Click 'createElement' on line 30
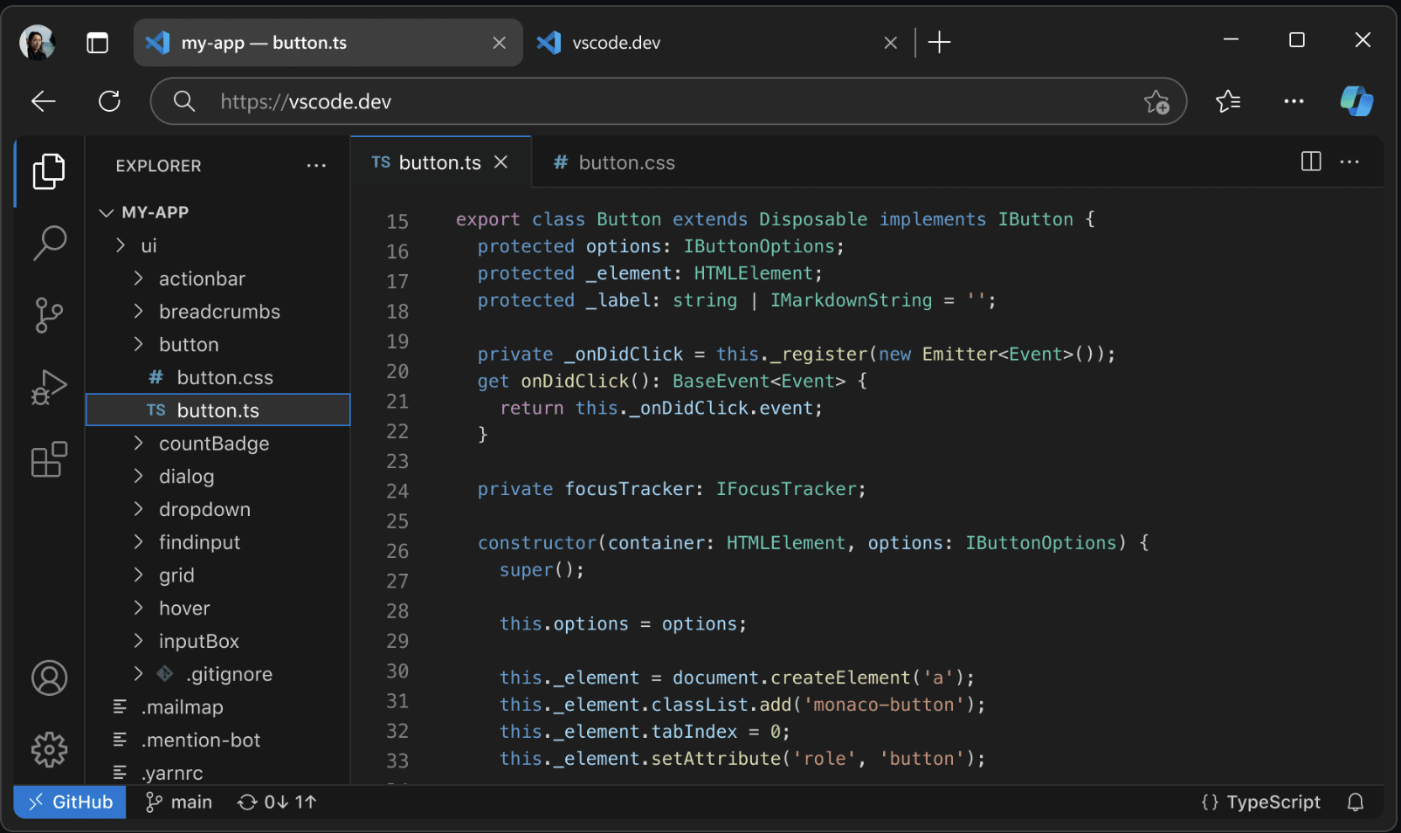The height and width of the screenshot is (833, 1401). click(840, 678)
